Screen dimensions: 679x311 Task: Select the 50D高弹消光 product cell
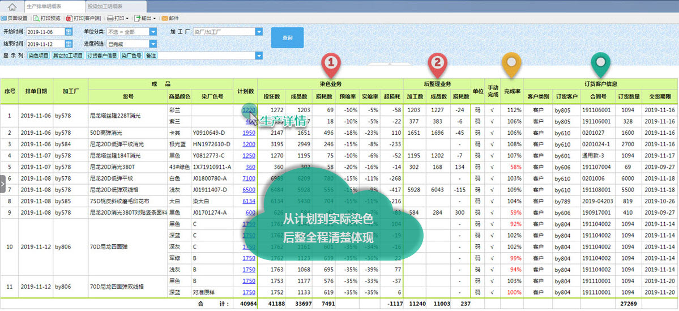[127, 133]
